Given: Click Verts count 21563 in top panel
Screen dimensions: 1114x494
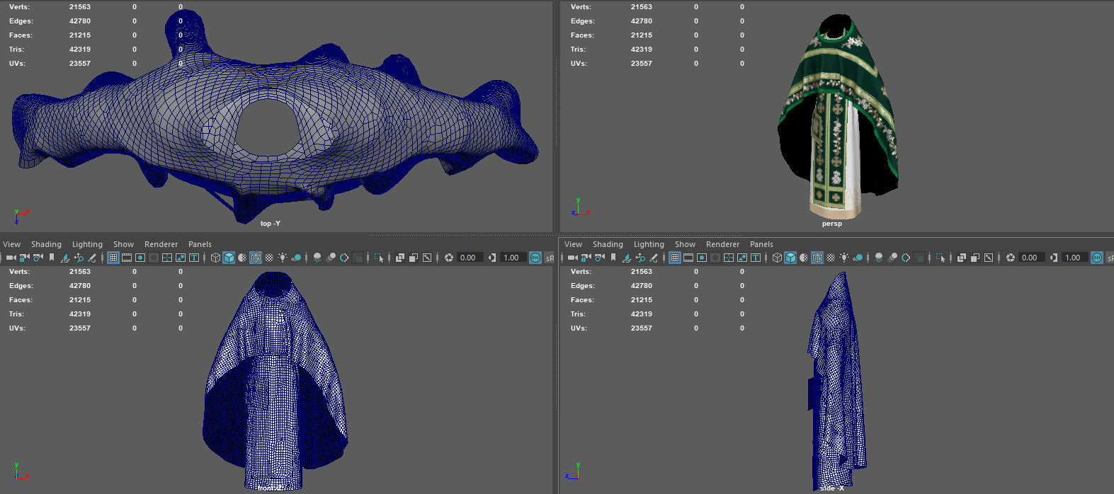Looking at the screenshot, I should coord(80,6).
